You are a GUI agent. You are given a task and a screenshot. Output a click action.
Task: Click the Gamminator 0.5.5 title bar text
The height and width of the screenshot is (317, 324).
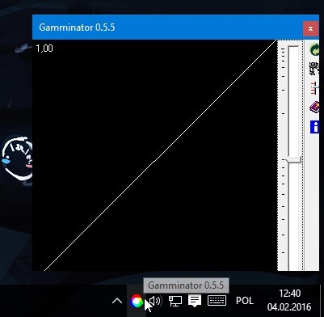77,27
